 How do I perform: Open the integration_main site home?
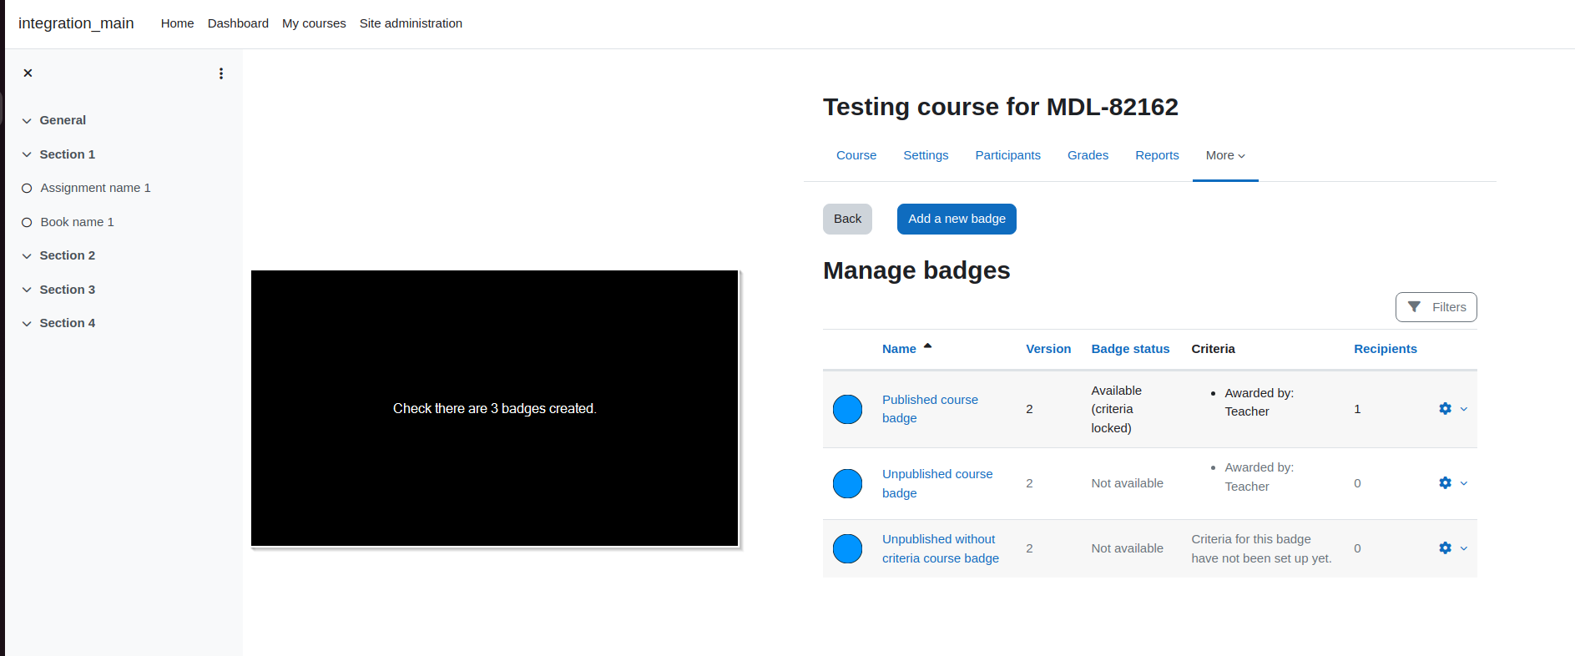point(76,23)
